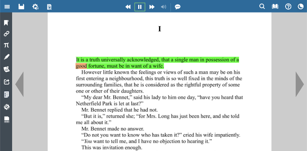Click the export share arrow icon
The height and width of the screenshot is (151, 307).
pos(6,82)
